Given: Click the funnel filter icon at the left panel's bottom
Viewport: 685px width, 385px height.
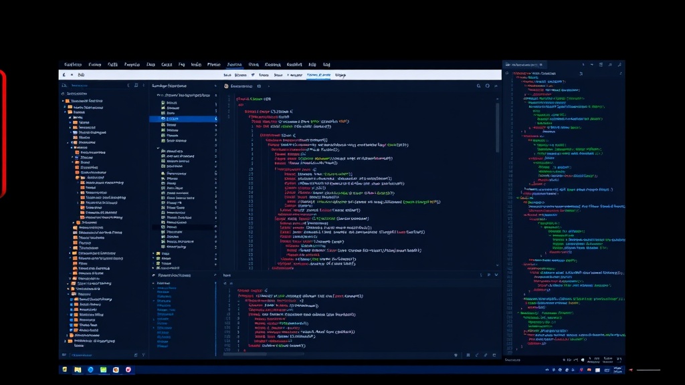Looking at the screenshot, I should click(x=143, y=355).
